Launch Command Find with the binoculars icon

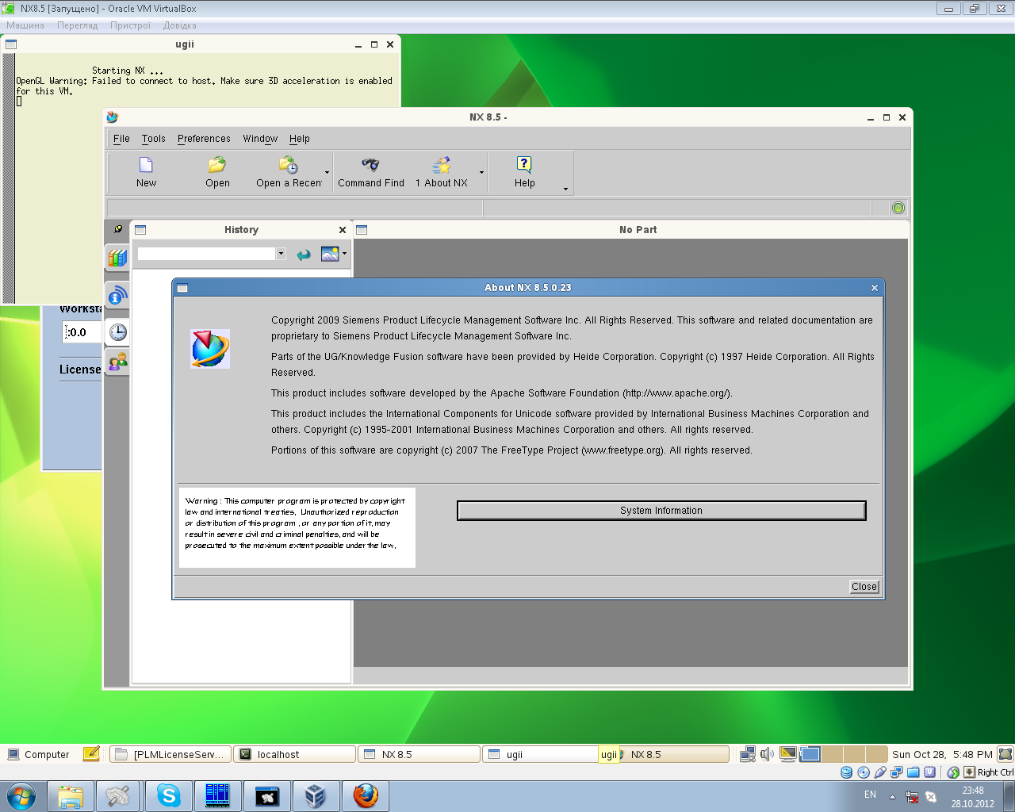[x=370, y=165]
